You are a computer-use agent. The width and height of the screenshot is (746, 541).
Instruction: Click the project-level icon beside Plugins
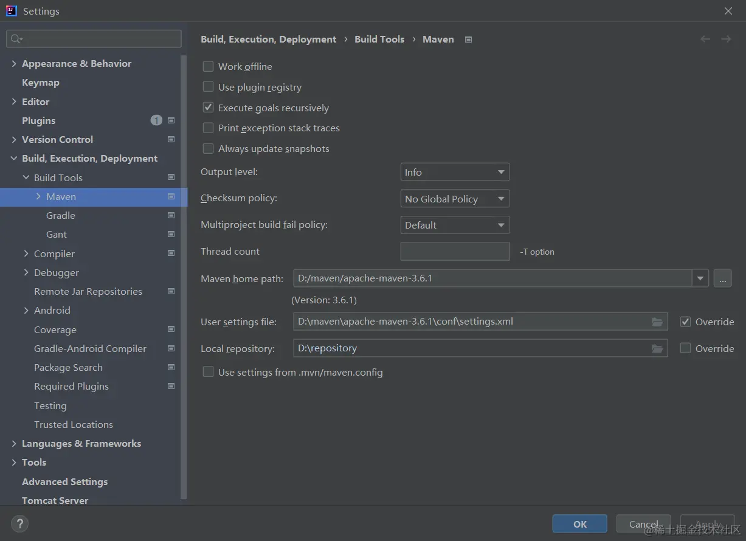click(x=171, y=120)
